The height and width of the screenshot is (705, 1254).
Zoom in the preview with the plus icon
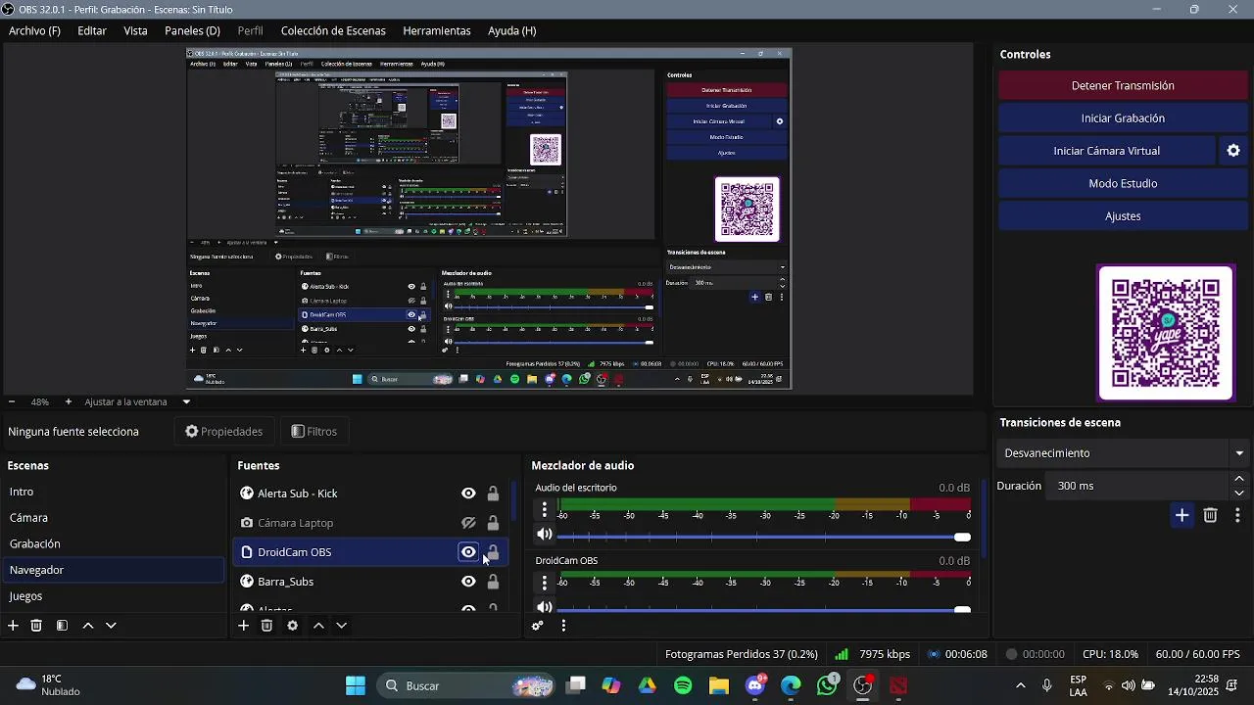click(68, 401)
